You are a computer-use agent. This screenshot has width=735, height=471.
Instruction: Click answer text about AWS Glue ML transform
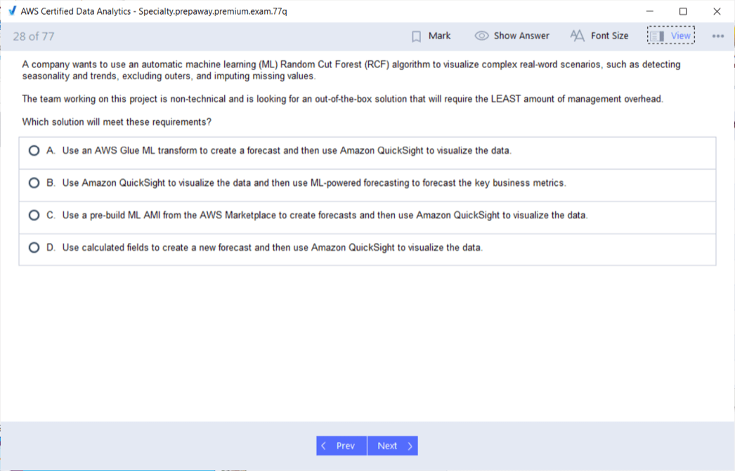tap(287, 151)
